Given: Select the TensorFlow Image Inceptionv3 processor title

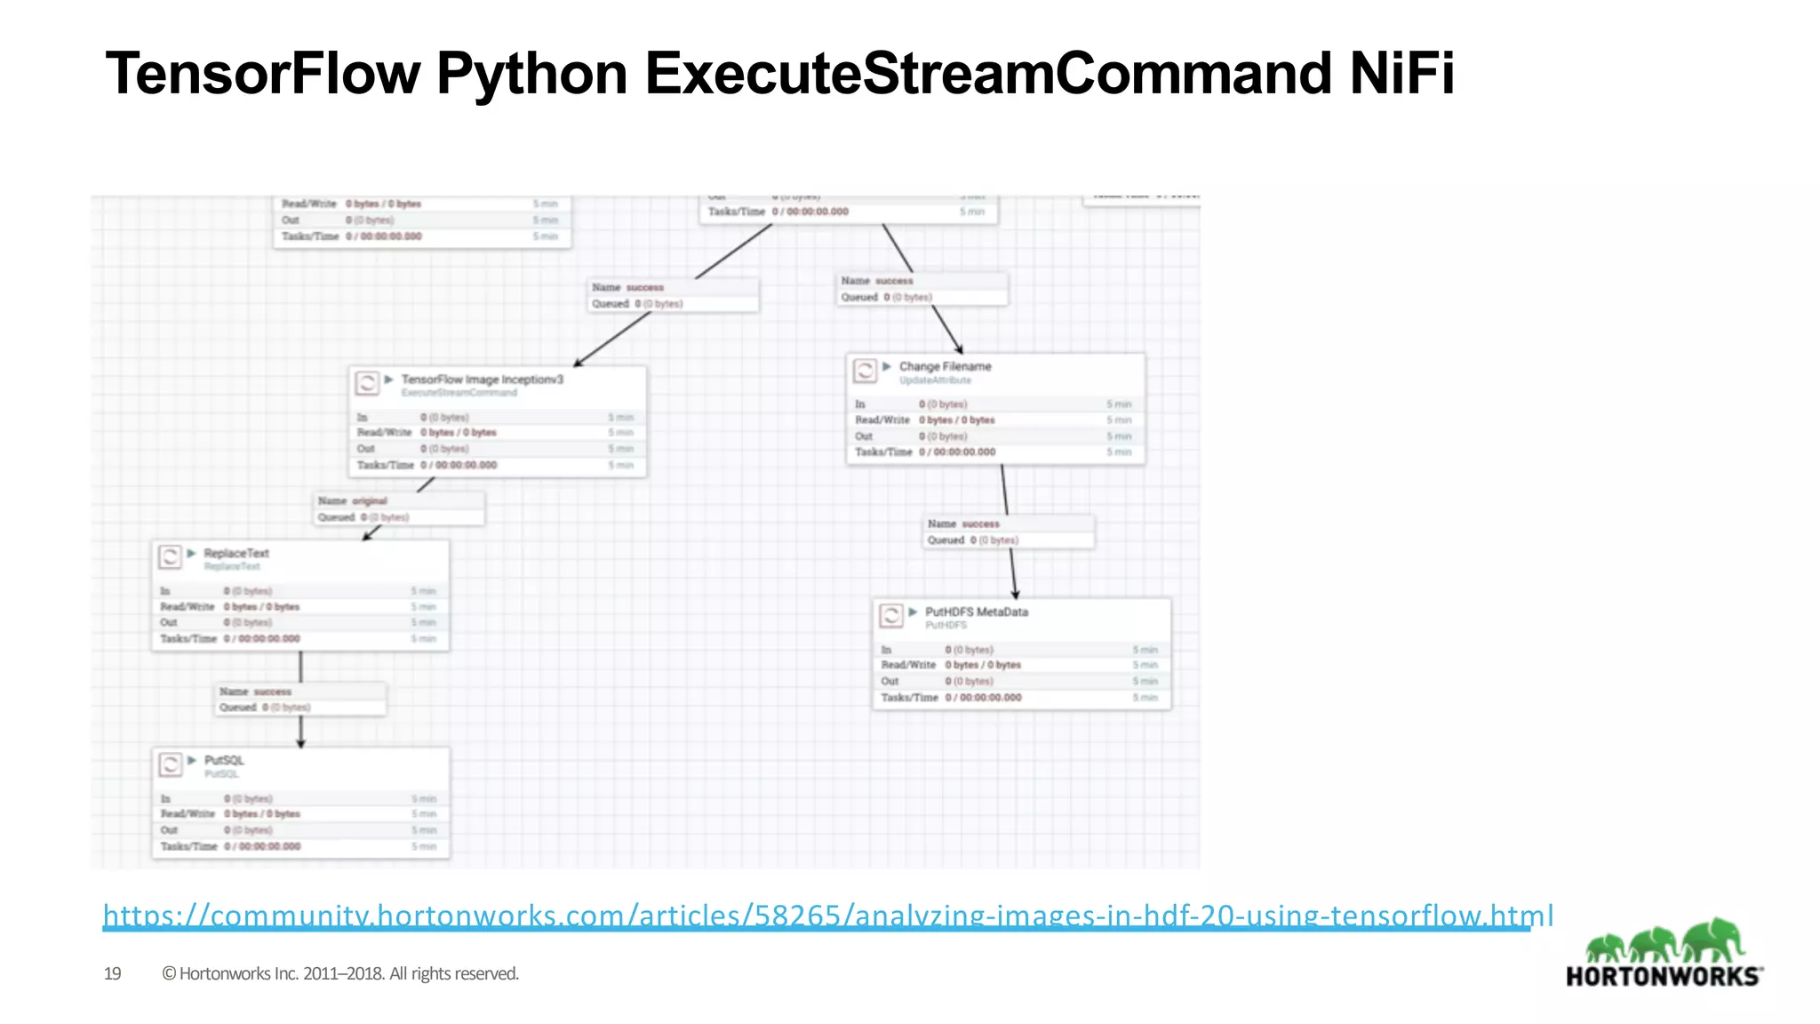Looking at the screenshot, I should tap(482, 380).
